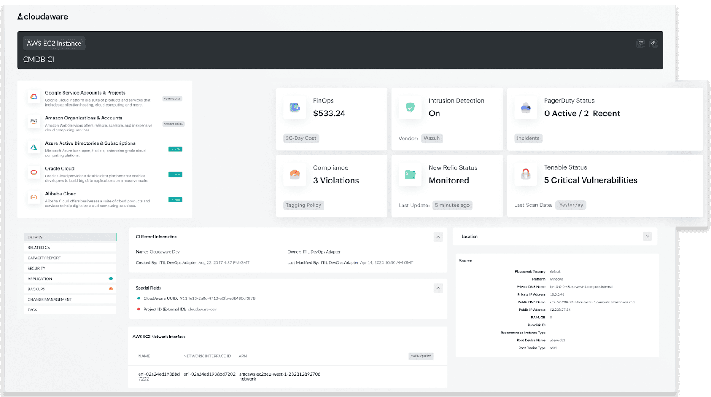Click the Google 7 configured badge
Image resolution: width=711 pixels, height=397 pixels.
pyautogui.click(x=172, y=99)
